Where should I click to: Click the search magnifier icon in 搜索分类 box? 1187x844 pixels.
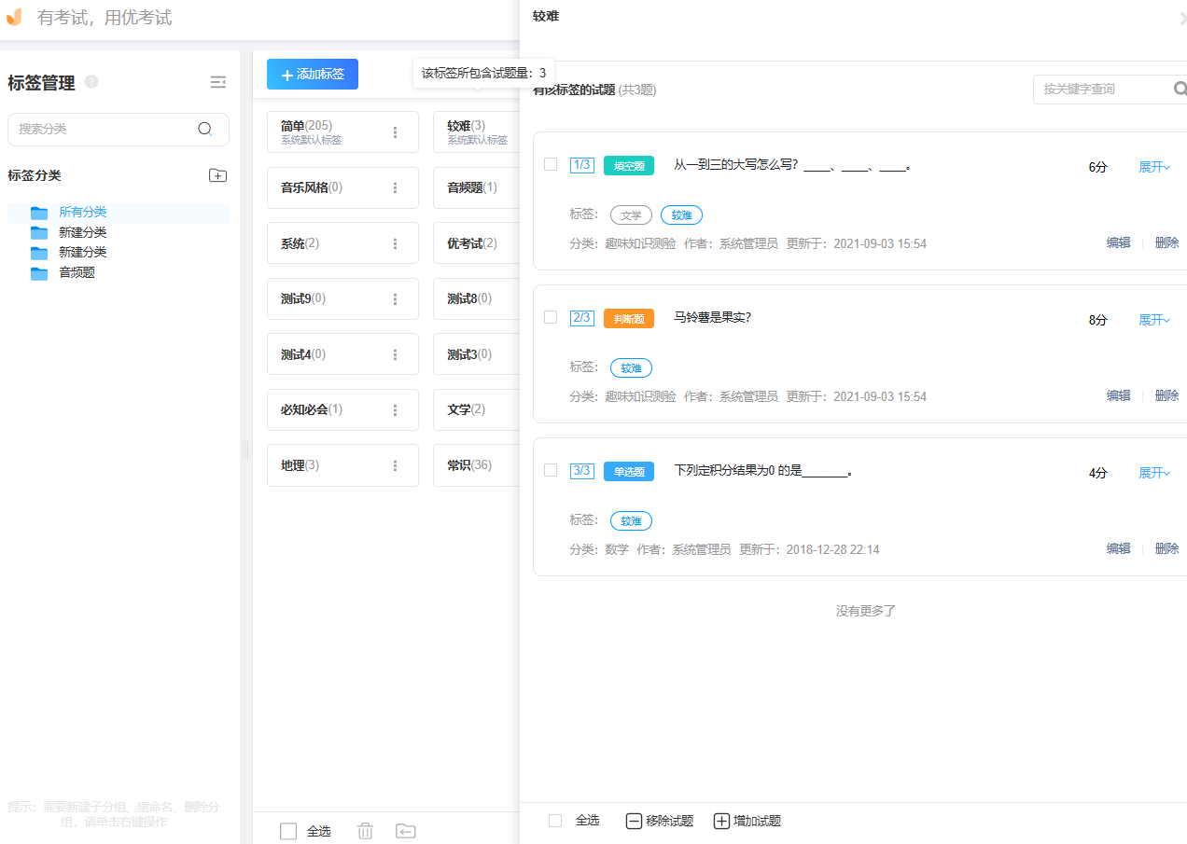tap(205, 130)
